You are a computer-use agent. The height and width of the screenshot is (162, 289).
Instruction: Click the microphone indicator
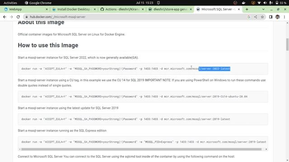270,3
